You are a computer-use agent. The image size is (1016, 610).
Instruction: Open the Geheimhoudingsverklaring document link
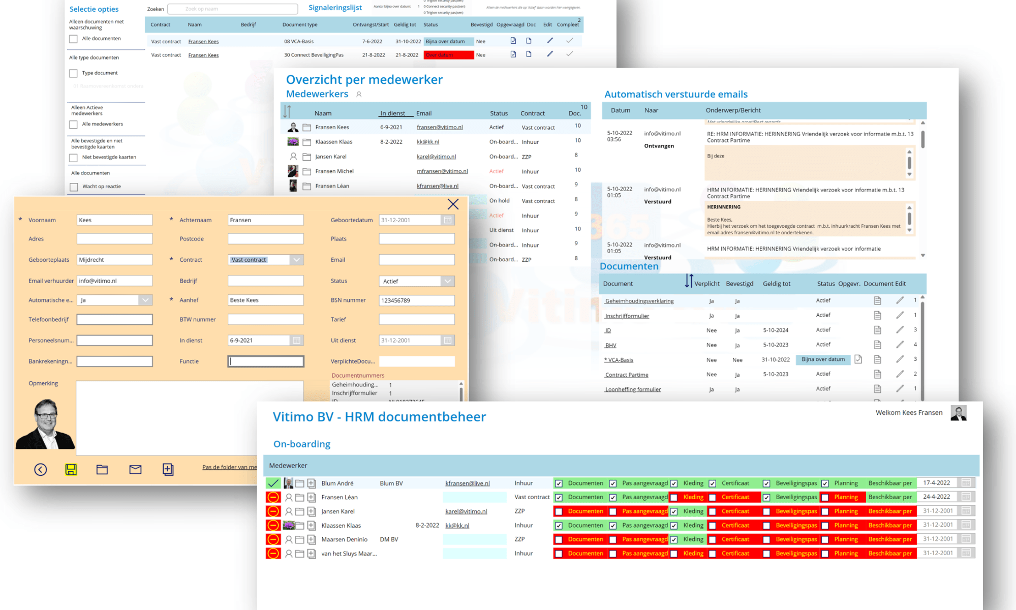click(639, 301)
